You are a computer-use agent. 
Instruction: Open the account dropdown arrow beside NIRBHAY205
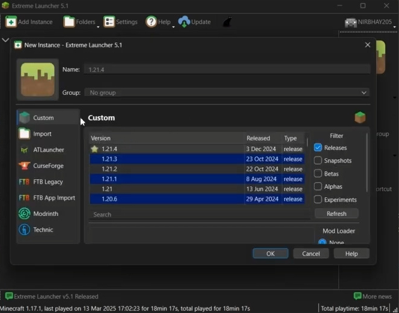pos(395,26)
